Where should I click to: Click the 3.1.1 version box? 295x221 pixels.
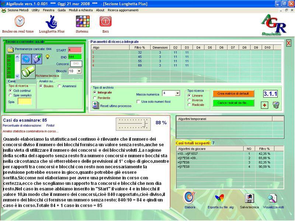tap(270, 94)
